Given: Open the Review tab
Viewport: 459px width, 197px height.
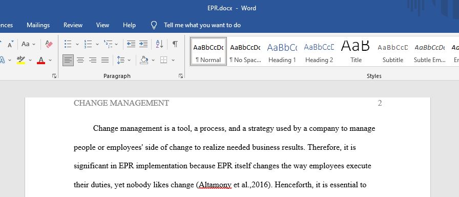Looking at the screenshot, I should tap(73, 25).
